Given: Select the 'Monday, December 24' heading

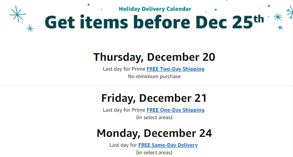Looking at the screenshot, I should click(154, 133).
